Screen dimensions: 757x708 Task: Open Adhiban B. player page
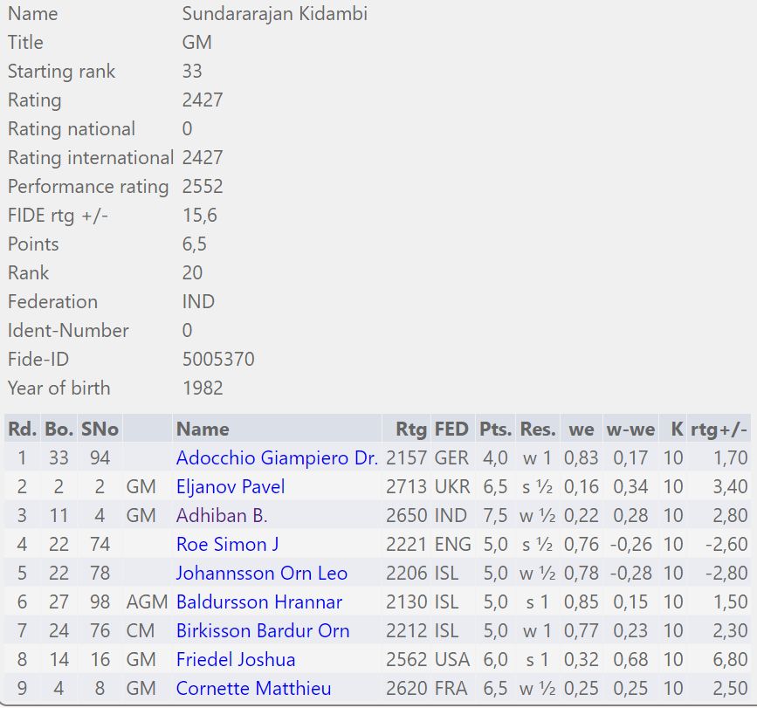pos(222,515)
